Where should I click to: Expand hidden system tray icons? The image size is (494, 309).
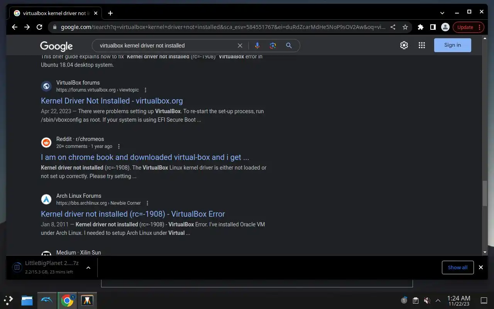click(x=438, y=300)
